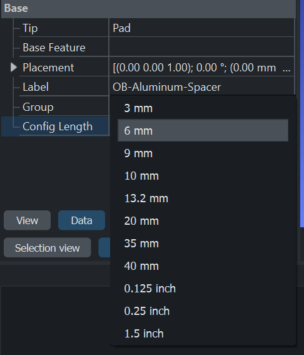Select the 0.125 inch option
Viewport: 304px width, 355px height.
[x=203, y=289]
